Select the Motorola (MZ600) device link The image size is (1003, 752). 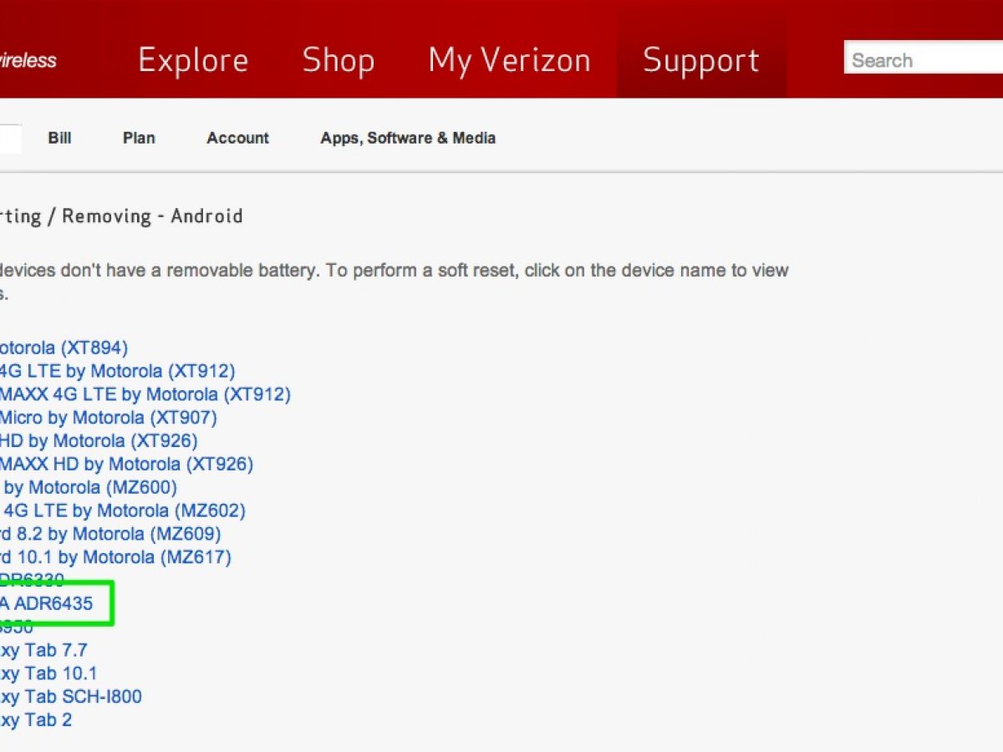pos(89,487)
